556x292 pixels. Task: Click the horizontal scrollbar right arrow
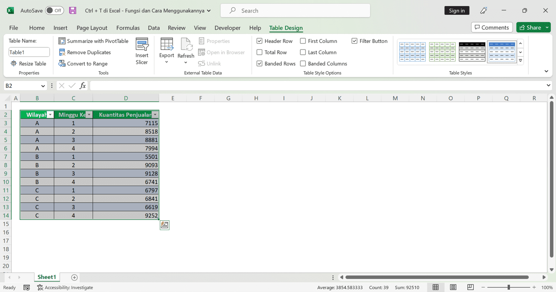coord(544,277)
